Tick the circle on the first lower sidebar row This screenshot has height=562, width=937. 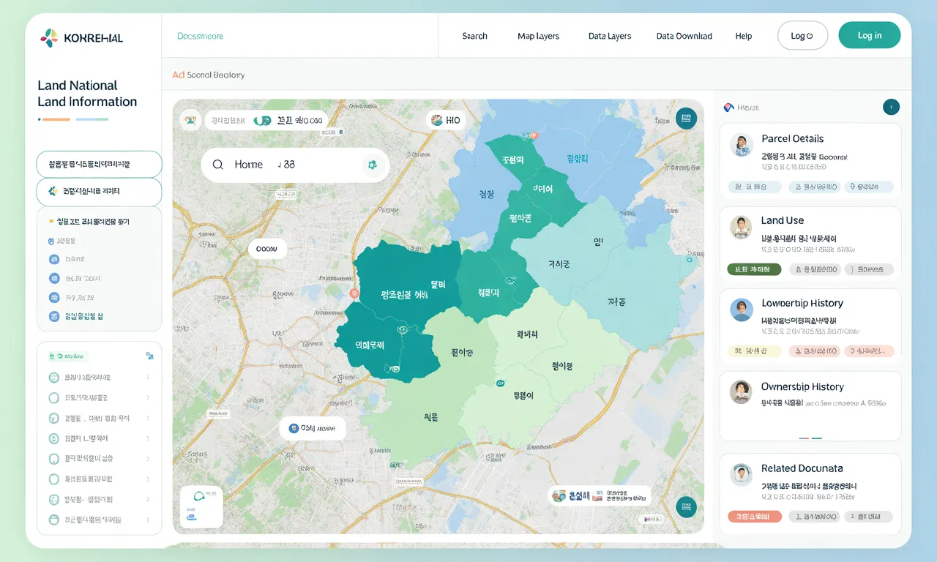point(53,378)
